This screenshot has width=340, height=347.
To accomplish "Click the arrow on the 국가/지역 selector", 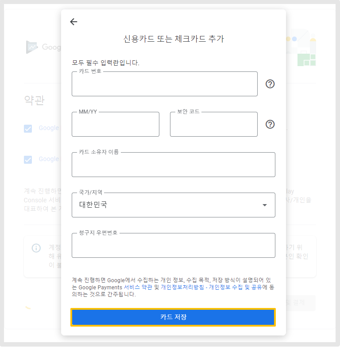I will click(265, 205).
